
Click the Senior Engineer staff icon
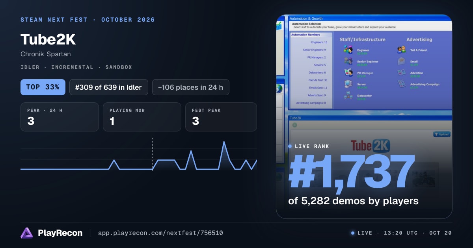(x=348, y=61)
